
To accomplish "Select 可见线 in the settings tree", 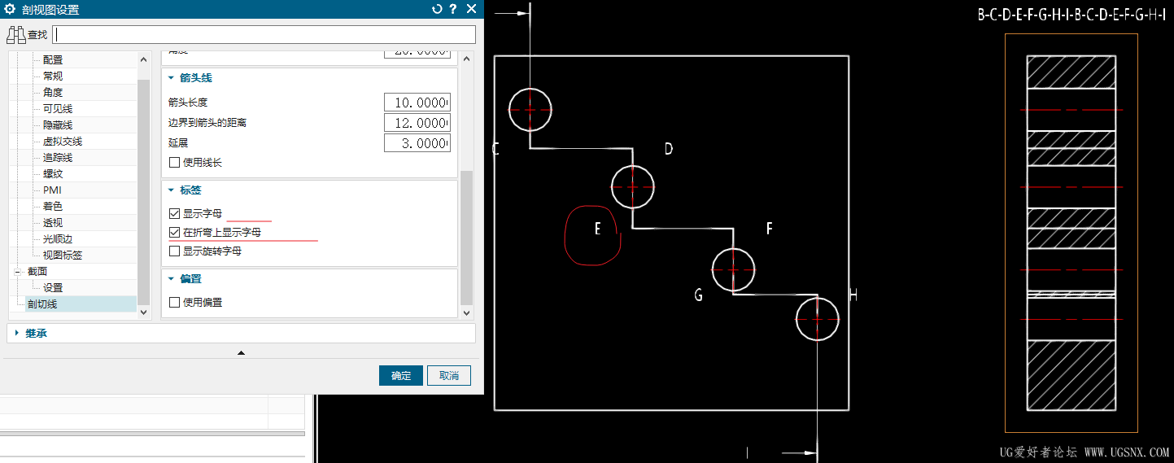I will click(x=58, y=108).
